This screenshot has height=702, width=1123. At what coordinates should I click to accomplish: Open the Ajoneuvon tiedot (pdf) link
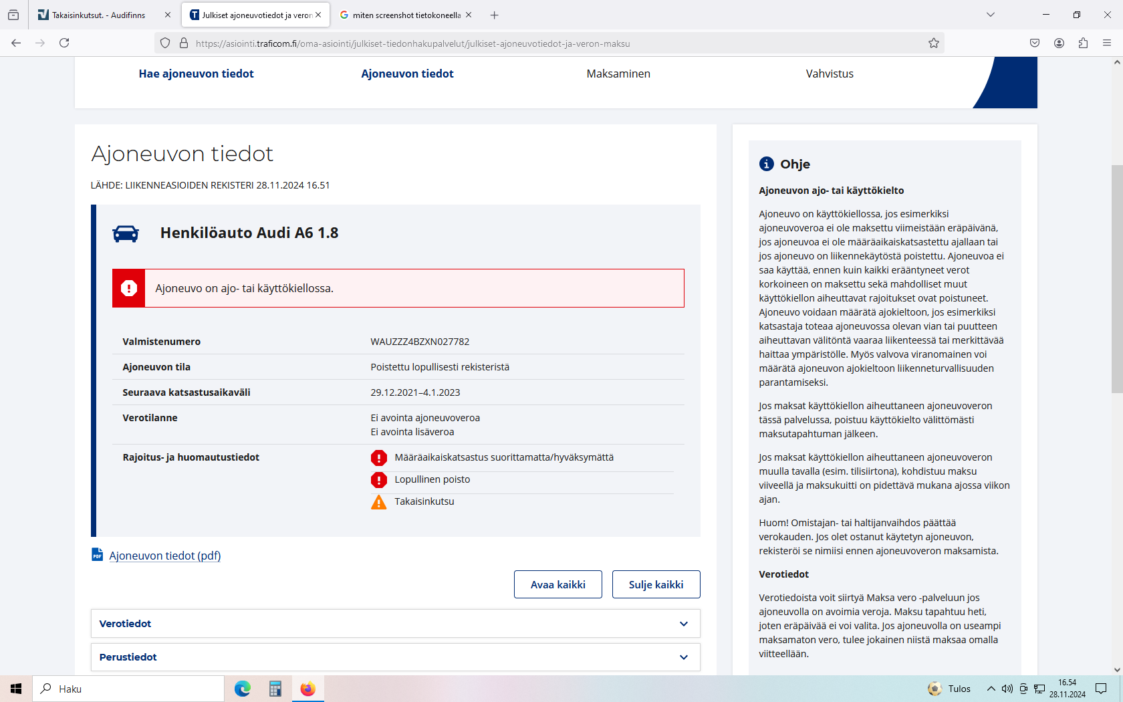[164, 556]
